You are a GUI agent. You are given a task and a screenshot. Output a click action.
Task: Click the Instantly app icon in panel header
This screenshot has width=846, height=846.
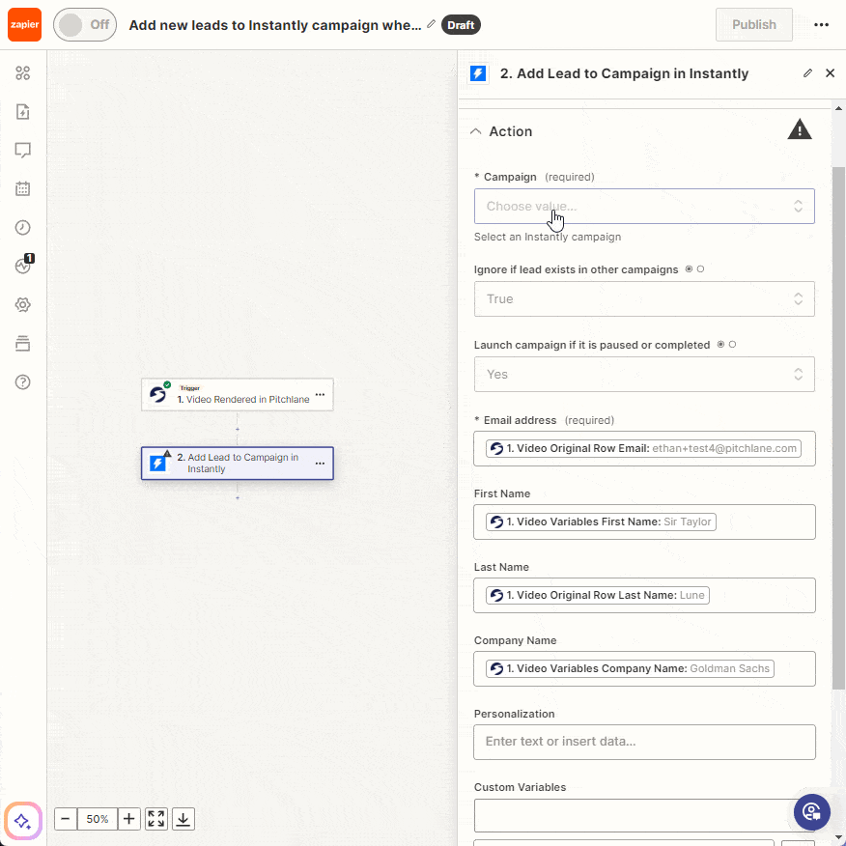point(479,73)
